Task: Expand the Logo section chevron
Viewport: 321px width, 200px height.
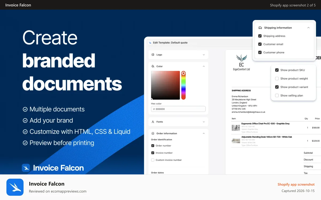Action: (204, 55)
